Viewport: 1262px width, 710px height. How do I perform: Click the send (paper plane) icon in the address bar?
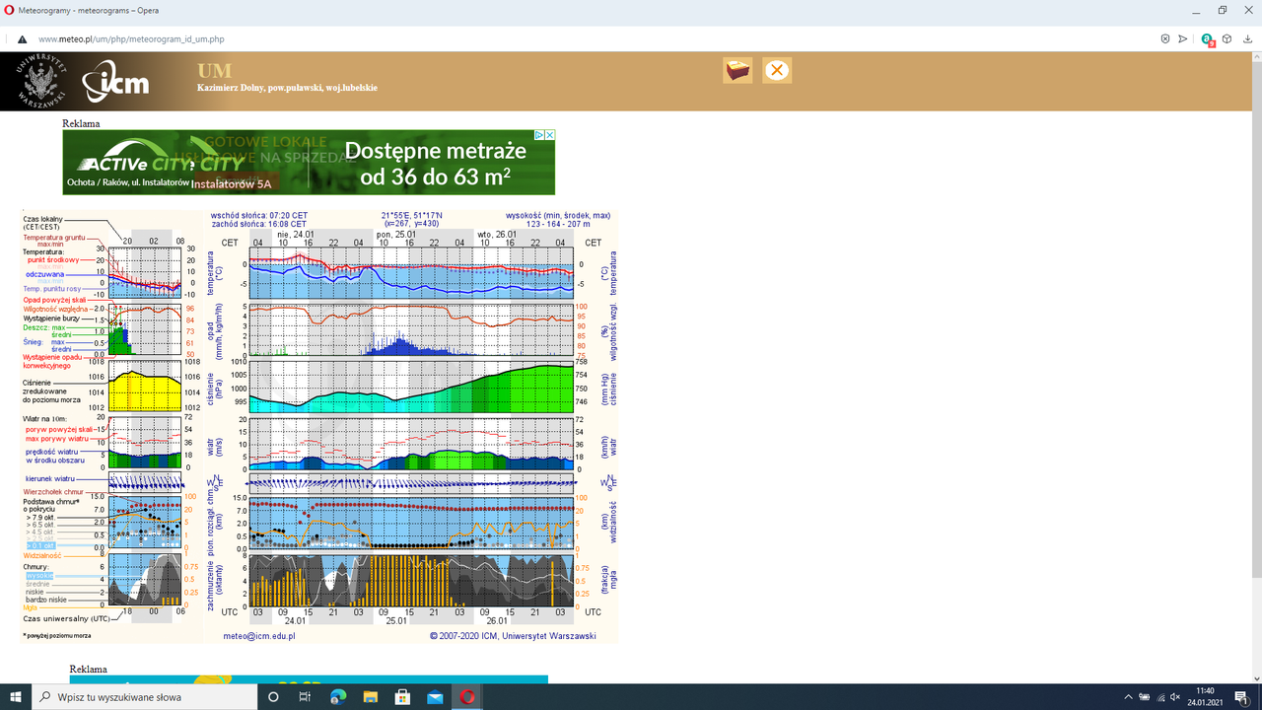point(1185,39)
